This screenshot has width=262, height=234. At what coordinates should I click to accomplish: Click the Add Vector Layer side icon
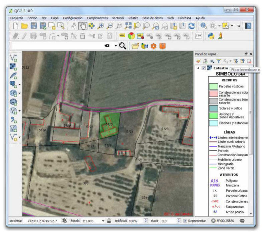(13, 58)
